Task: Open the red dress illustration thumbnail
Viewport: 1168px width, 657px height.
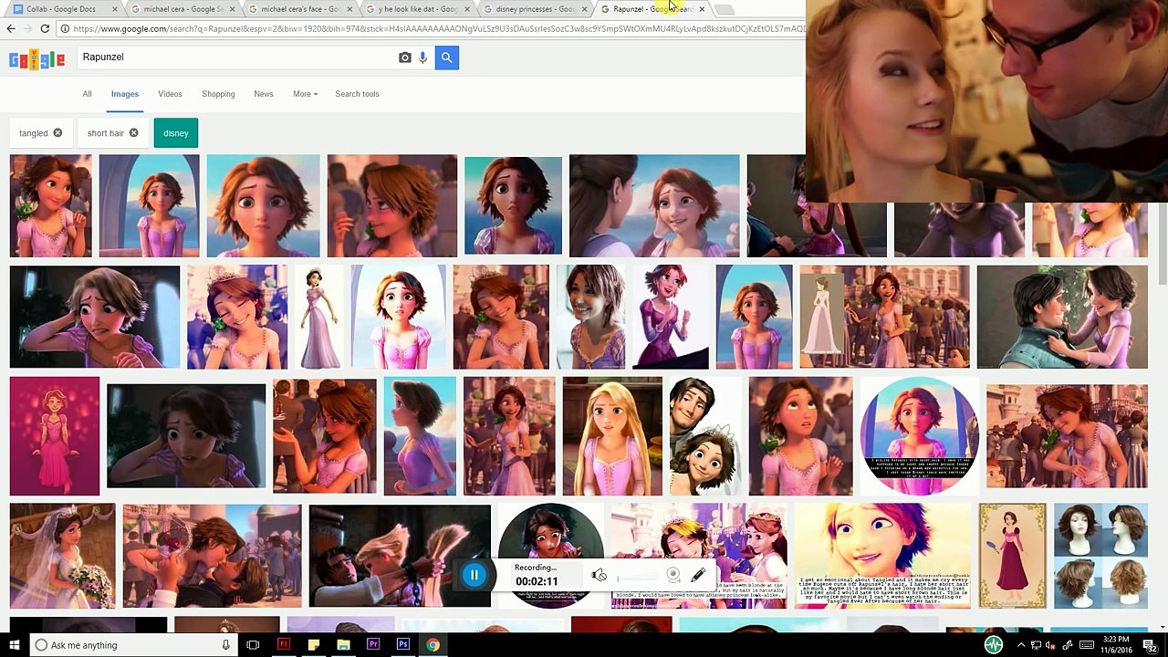Action: pos(1013,556)
